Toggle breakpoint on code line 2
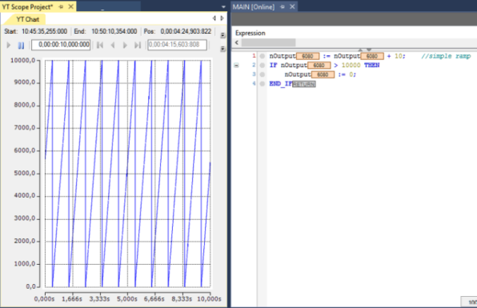Viewport: 477px width, 308px height. pyautogui.click(x=263, y=65)
